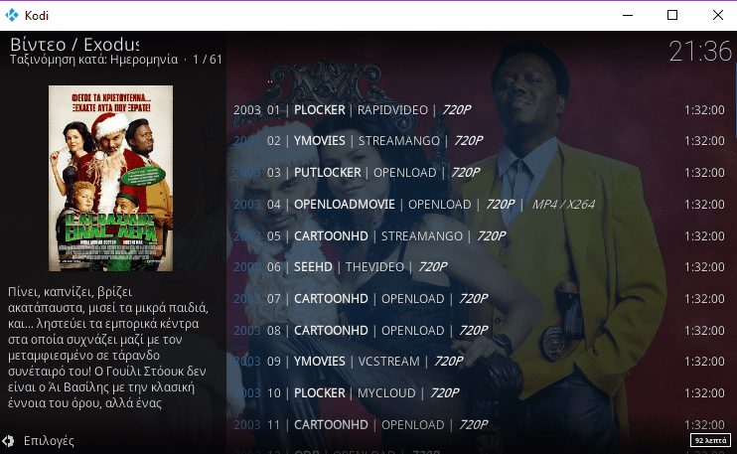Click the Kodi logo in title bar
This screenshot has width=737, height=454.
(x=12, y=15)
